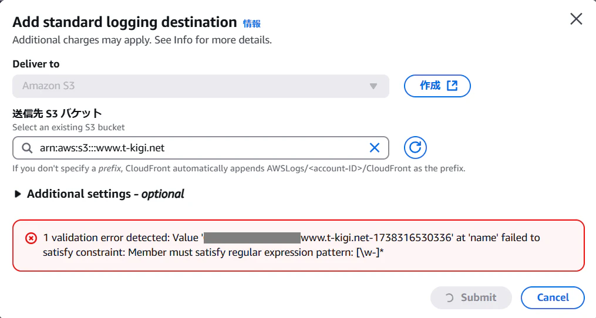
Task: Click the 送信先 S3 バケット label
Action: [x=57, y=114]
